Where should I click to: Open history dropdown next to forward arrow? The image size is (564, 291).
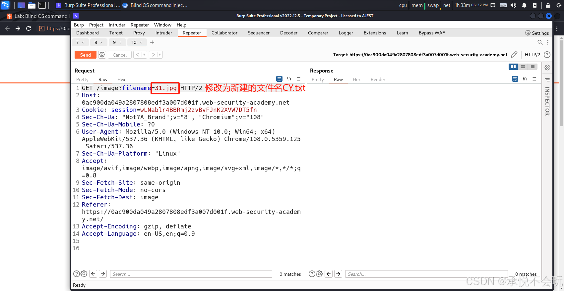pyautogui.click(x=160, y=55)
